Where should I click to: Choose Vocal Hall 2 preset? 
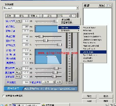[x=93, y=61]
